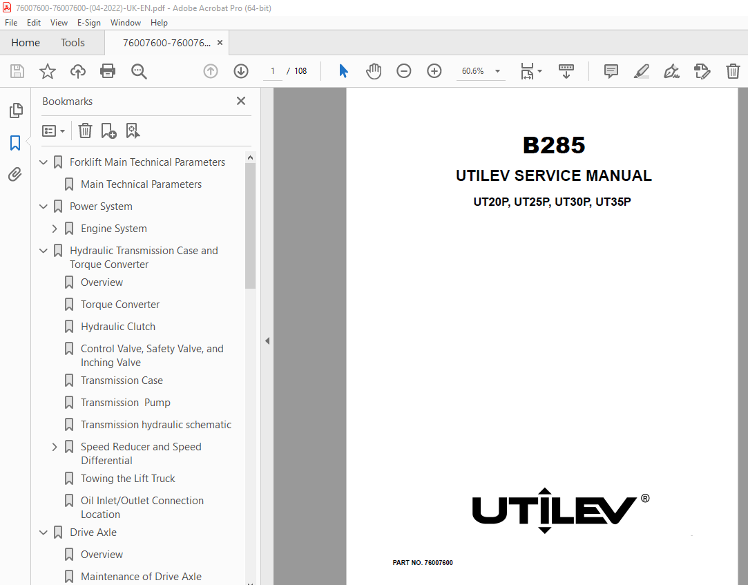
Task: Print the document with printer icon
Action: coord(108,71)
